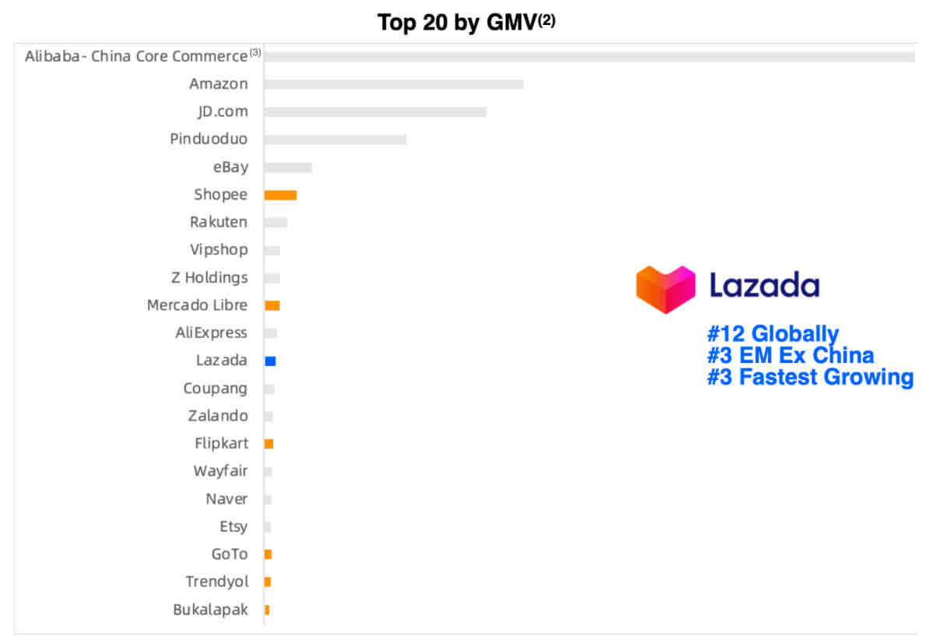
Task: Click the orange Flipkart bar
Action: tap(268, 444)
